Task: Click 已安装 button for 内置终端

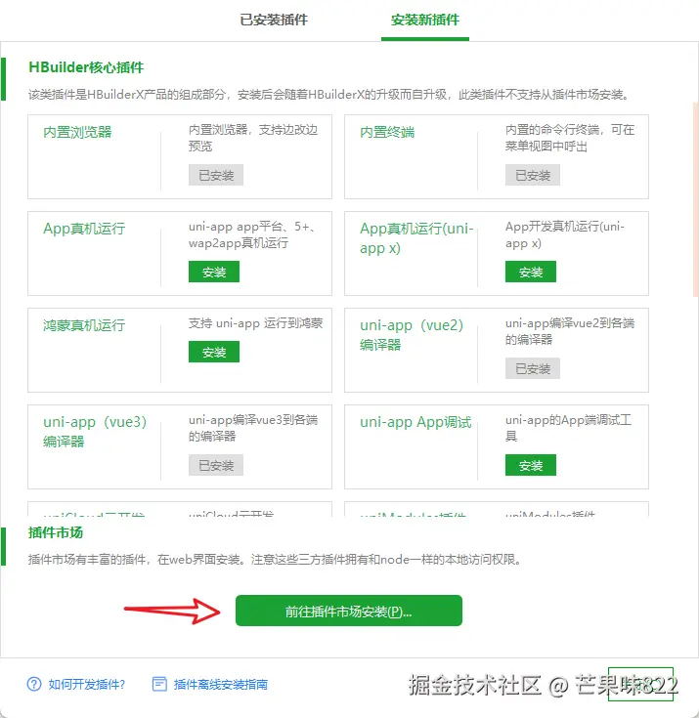Action: pyautogui.click(x=533, y=175)
